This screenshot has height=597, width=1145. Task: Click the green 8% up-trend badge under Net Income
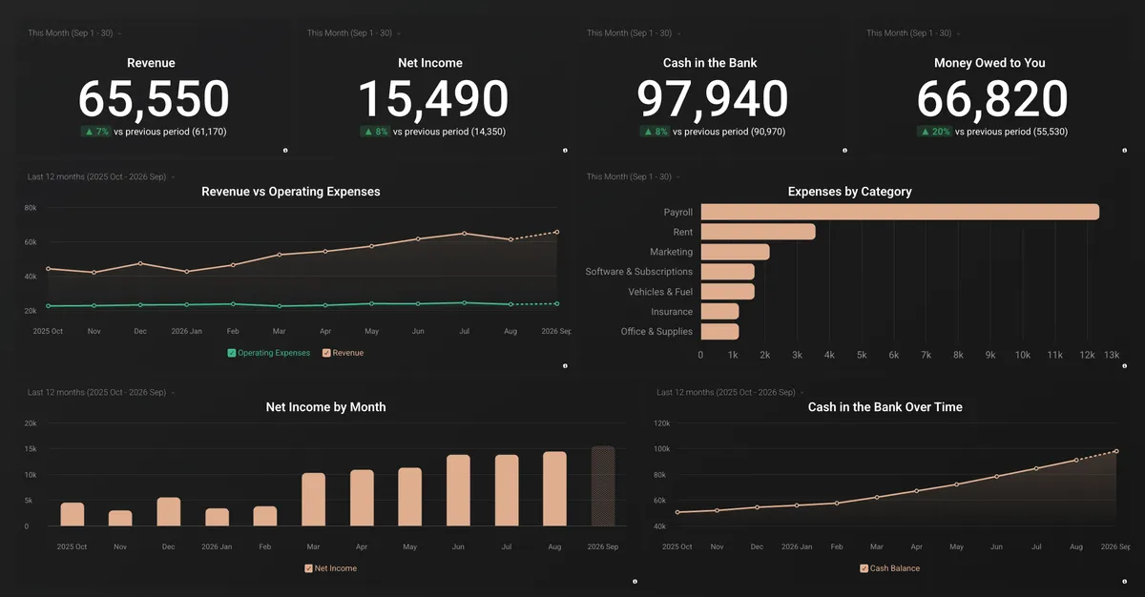tap(375, 132)
